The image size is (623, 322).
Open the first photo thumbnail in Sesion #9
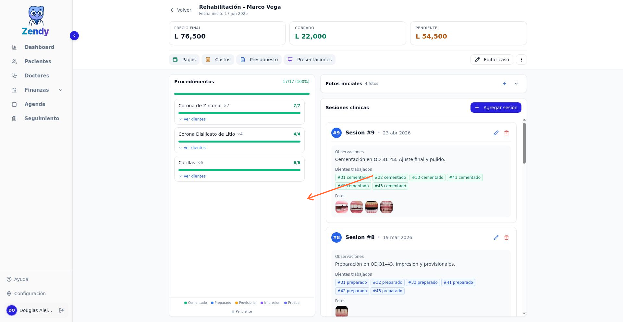pyautogui.click(x=341, y=207)
